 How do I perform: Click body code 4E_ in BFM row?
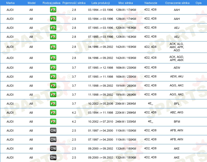point(150,121)
